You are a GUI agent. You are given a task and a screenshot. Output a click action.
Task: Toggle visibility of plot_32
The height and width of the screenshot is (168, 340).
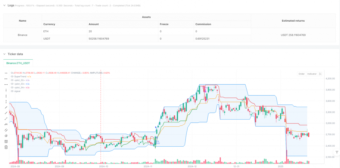[12, 80]
